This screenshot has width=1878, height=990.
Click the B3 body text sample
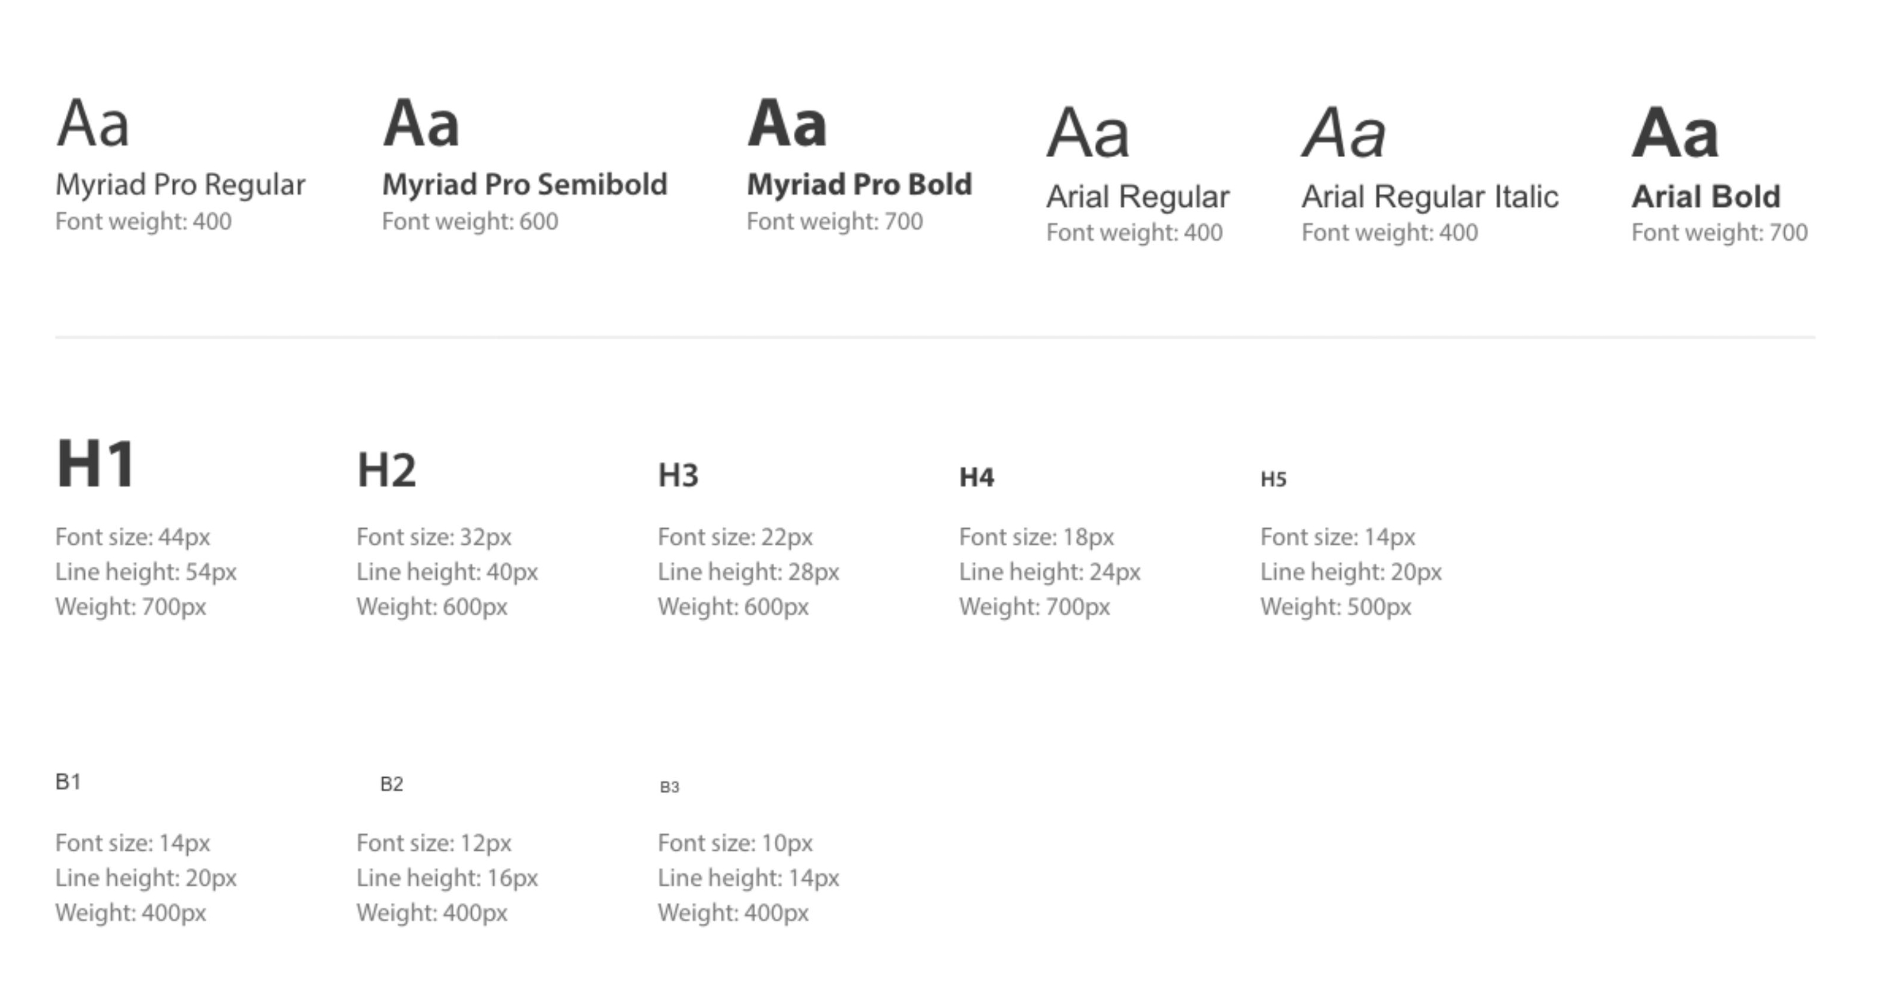pyautogui.click(x=669, y=787)
